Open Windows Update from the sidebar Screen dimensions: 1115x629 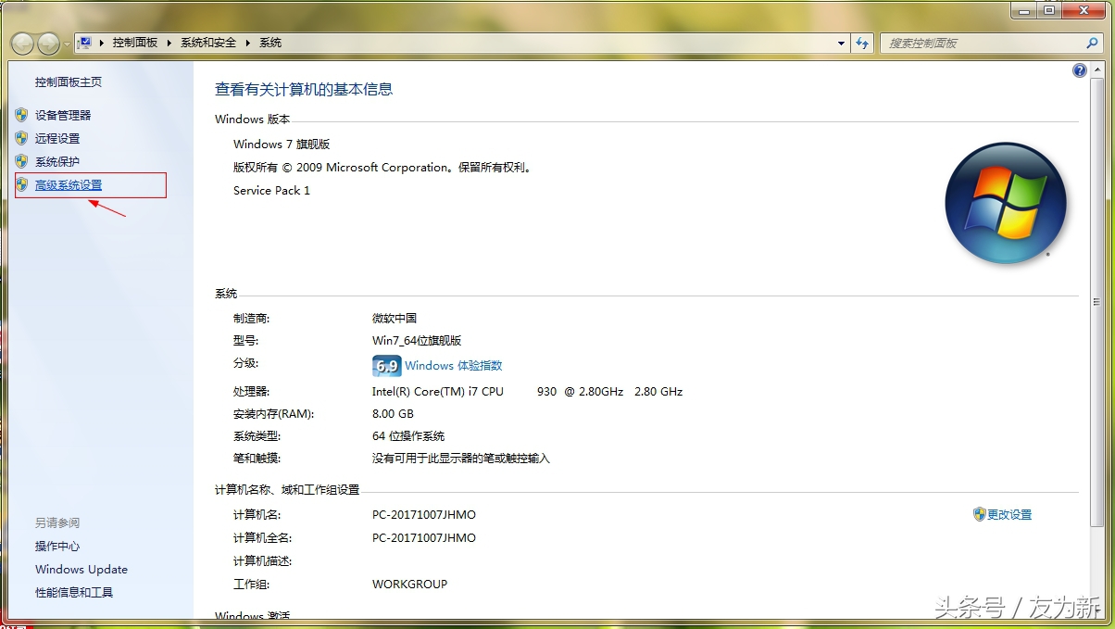pos(81,569)
